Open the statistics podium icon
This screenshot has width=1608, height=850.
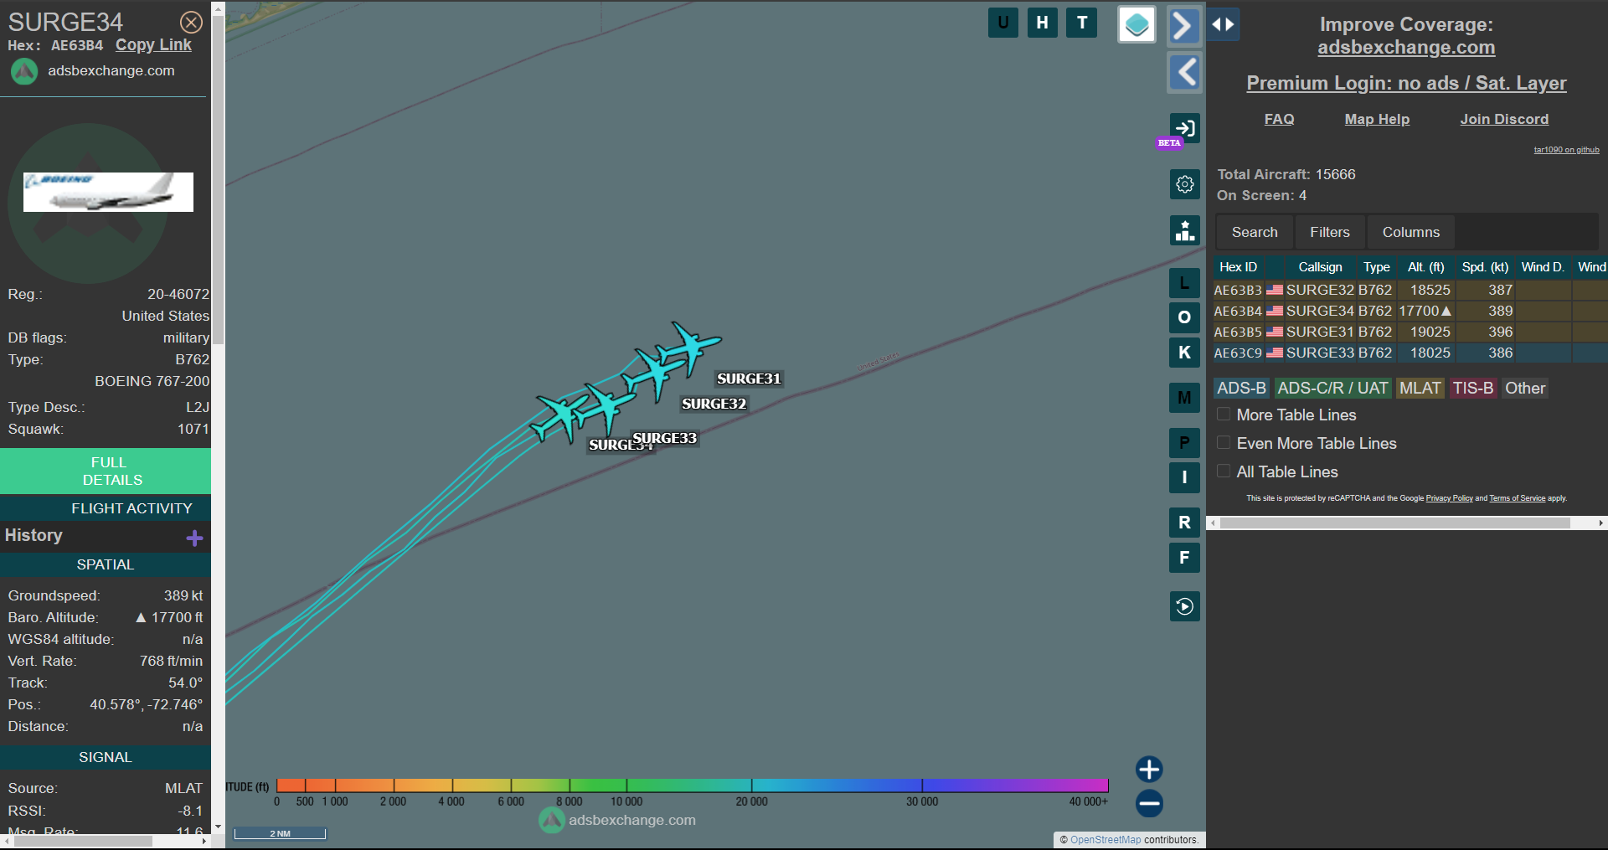[1185, 230]
